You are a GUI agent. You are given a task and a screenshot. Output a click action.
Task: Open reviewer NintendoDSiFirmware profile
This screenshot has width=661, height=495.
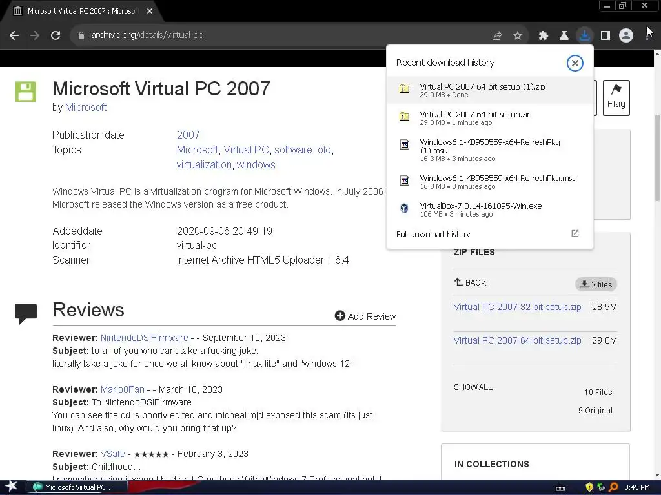tap(144, 338)
